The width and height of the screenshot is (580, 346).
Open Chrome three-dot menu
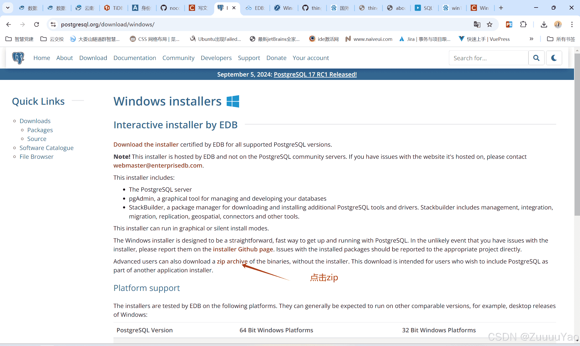coord(572,24)
